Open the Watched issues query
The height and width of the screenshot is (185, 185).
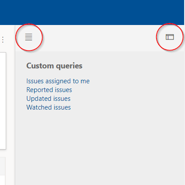click(49, 107)
